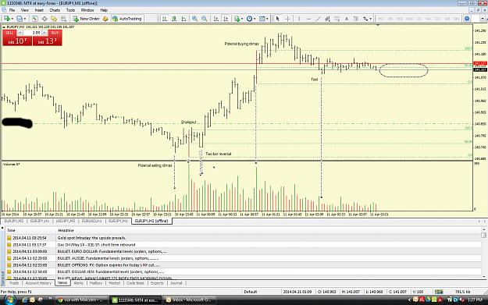488x305 pixels.
Task: Open the Navigator panel icon
Action: (54, 19)
